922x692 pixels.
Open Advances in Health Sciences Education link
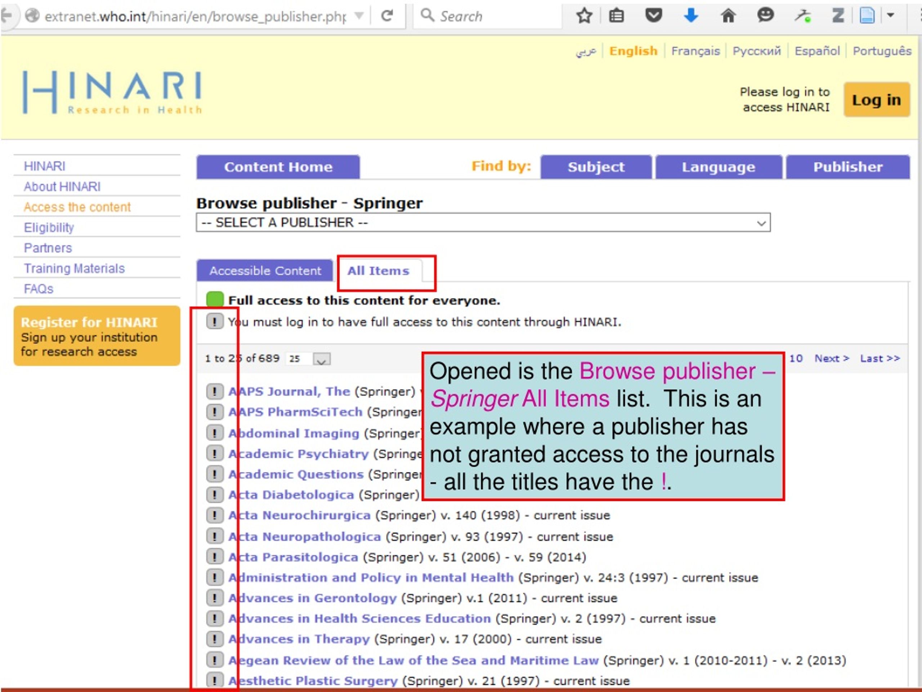click(360, 618)
